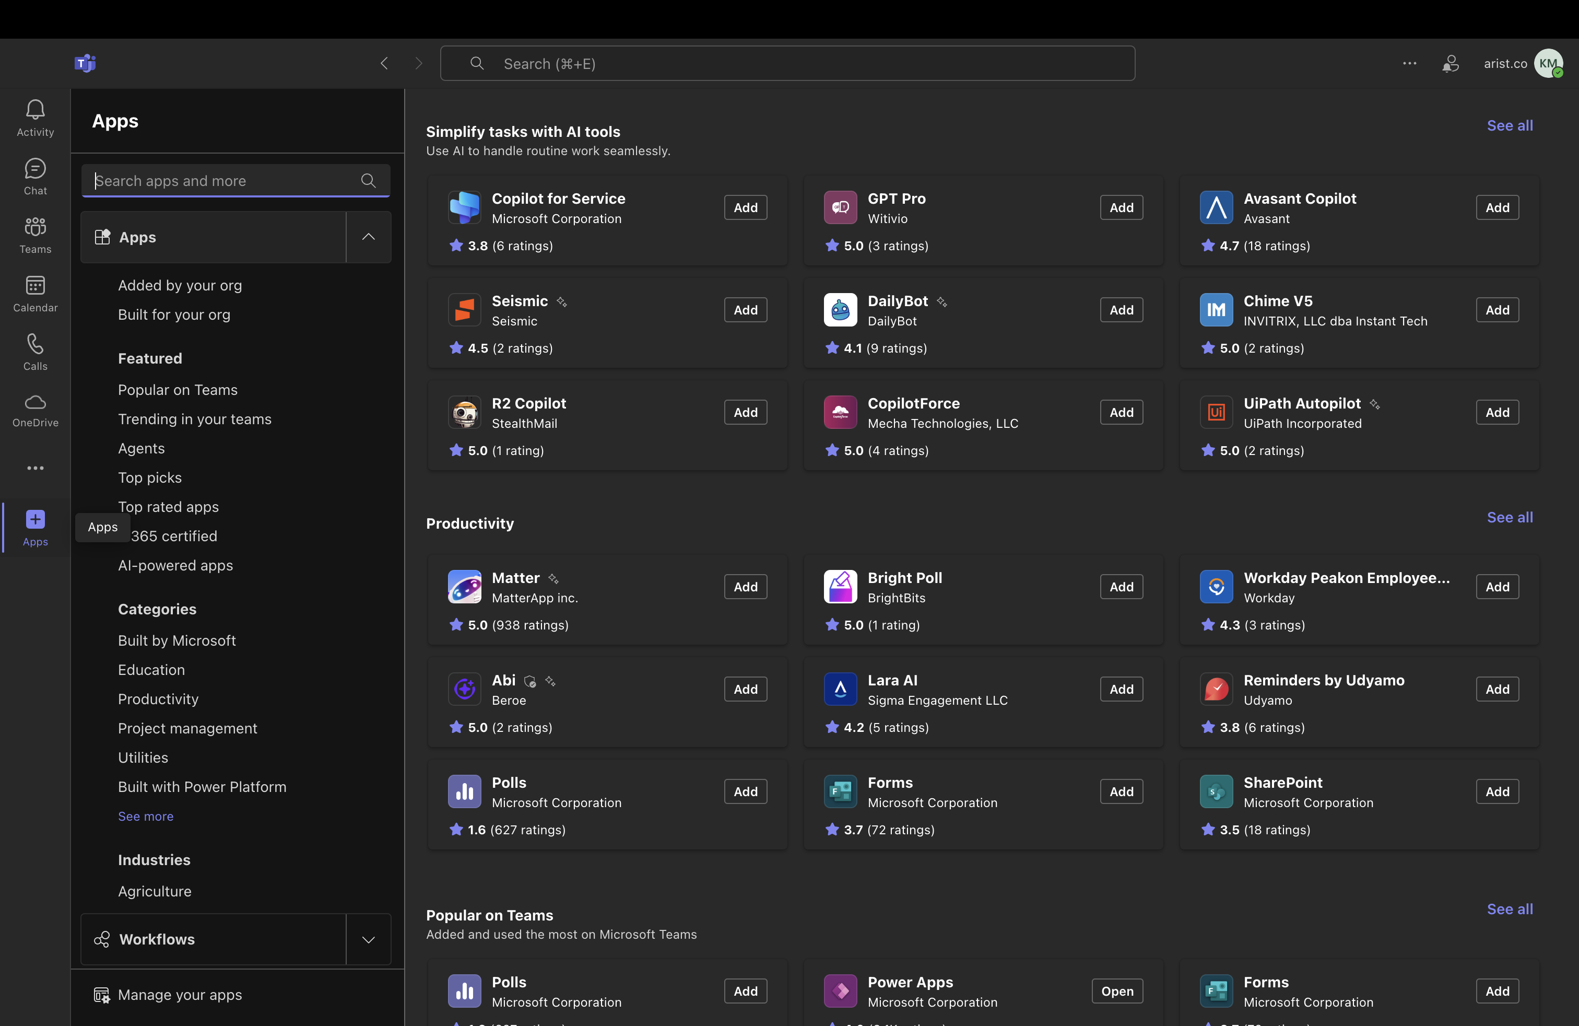Select the Apps section header
1579x1026 pixels.
[214, 237]
